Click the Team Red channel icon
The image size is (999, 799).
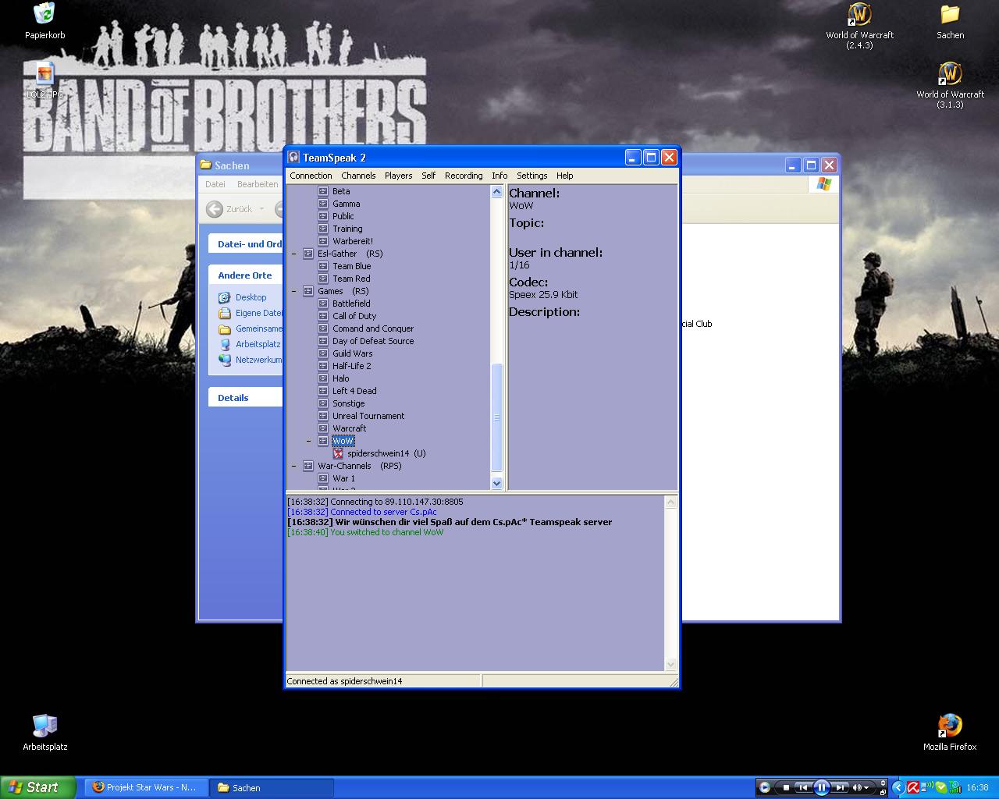[x=323, y=279]
